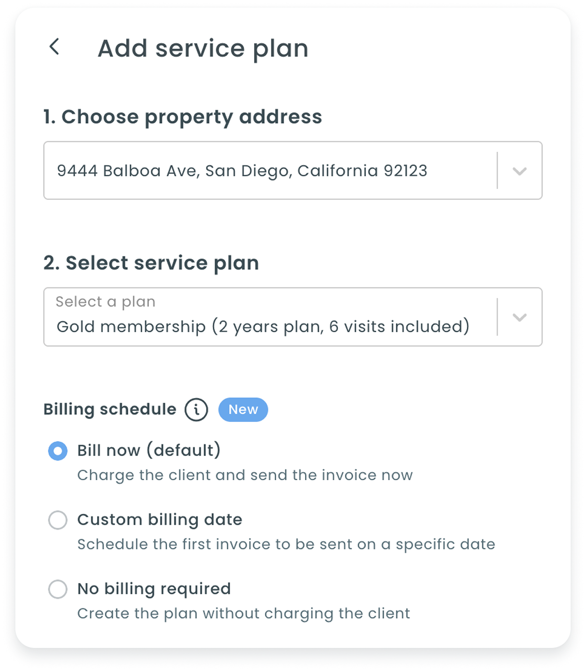This screenshot has height=671, width=586.
Task: Click the Billing schedule info icon
Action: point(196,410)
